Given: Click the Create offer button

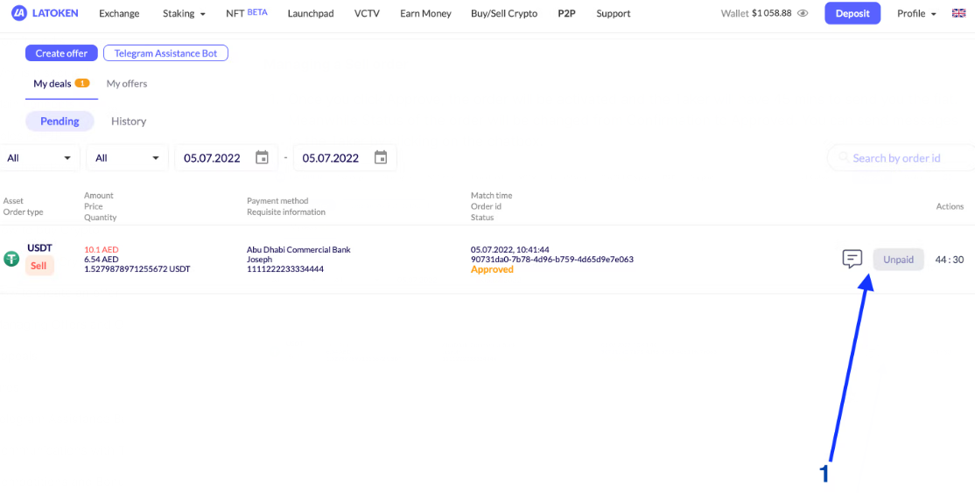Looking at the screenshot, I should click(x=61, y=53).
